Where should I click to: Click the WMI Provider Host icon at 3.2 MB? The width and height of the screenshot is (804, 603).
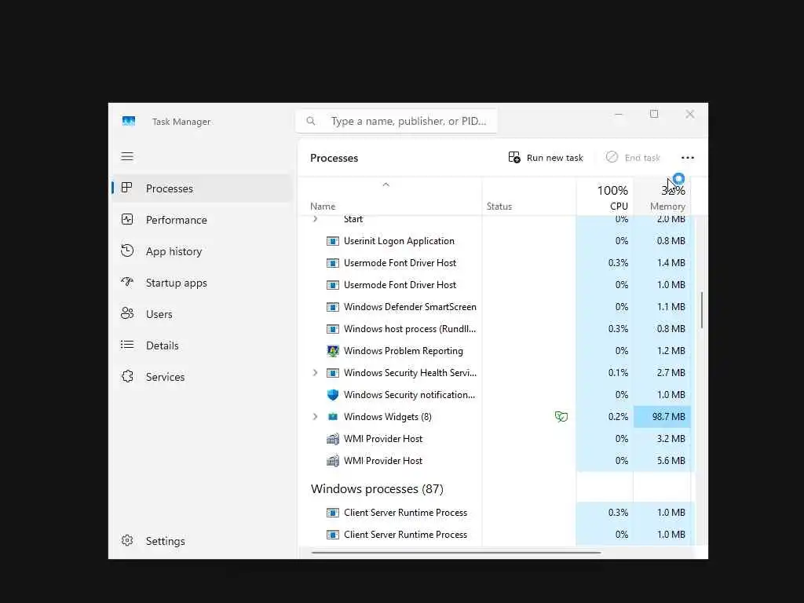coord(333,439)
